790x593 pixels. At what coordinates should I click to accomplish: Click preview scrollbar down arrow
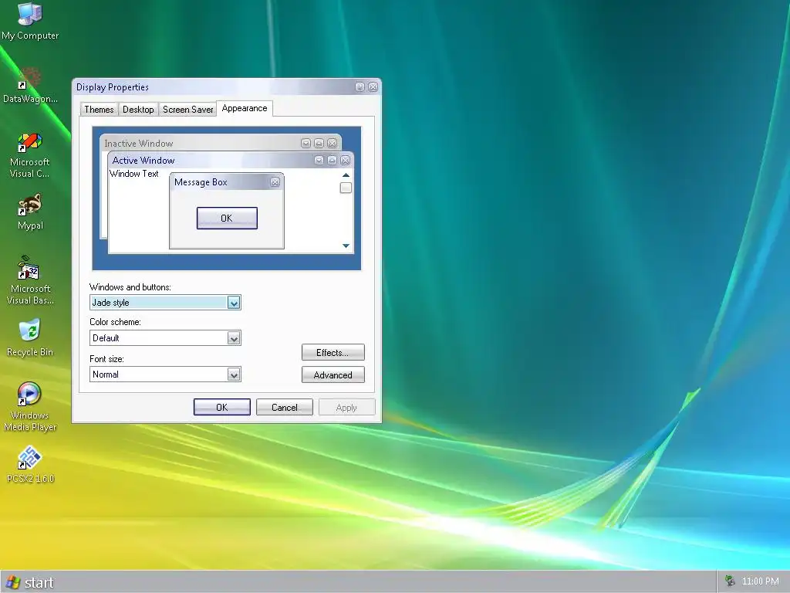[346, 246]
